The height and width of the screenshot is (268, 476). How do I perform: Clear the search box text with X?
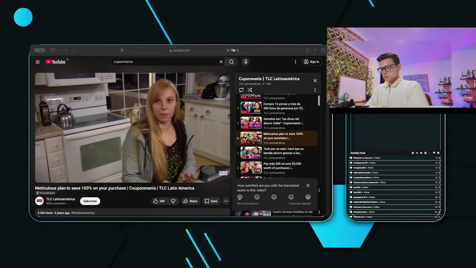[221, 62]
